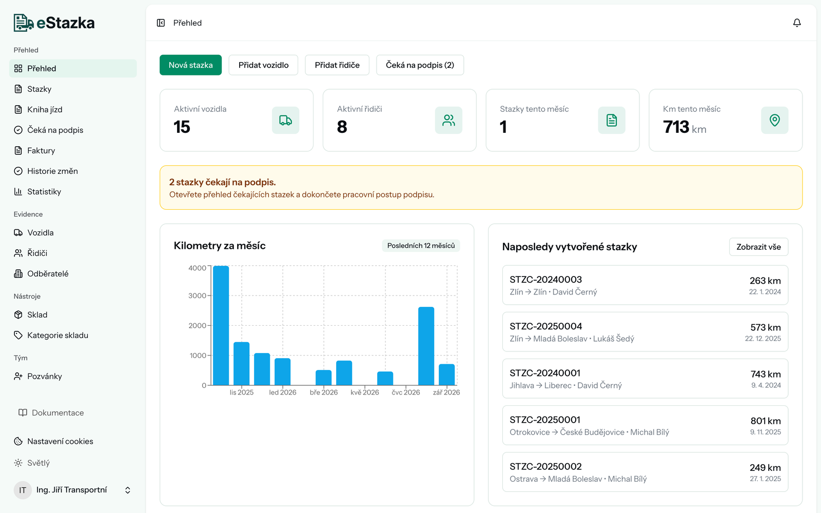821x513 pixels.
Task: Click the tallest bar above 4000 in chart
Action: pyautogui.click(x=221, y=325)
